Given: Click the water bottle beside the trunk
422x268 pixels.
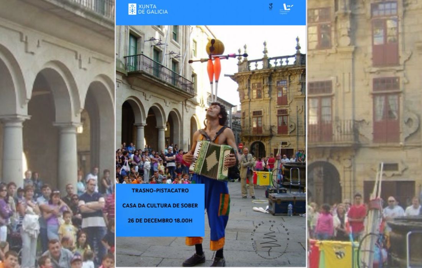Looking at the screenshot, I should (290, 210).
